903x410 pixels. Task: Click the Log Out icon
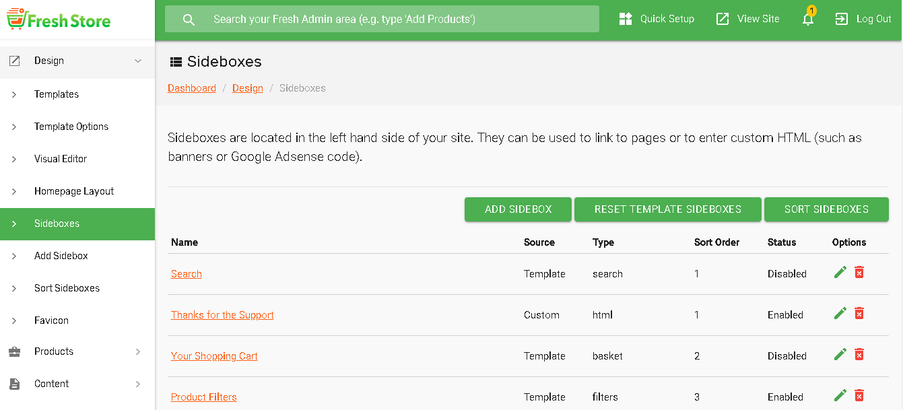pyautogui.click(x=842, y=19)
